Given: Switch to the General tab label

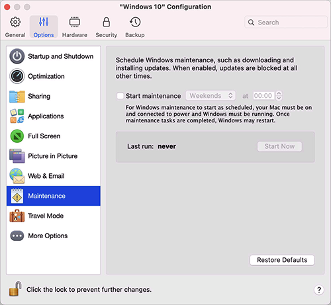Looking at the screenshot, I should coord(15,35).
